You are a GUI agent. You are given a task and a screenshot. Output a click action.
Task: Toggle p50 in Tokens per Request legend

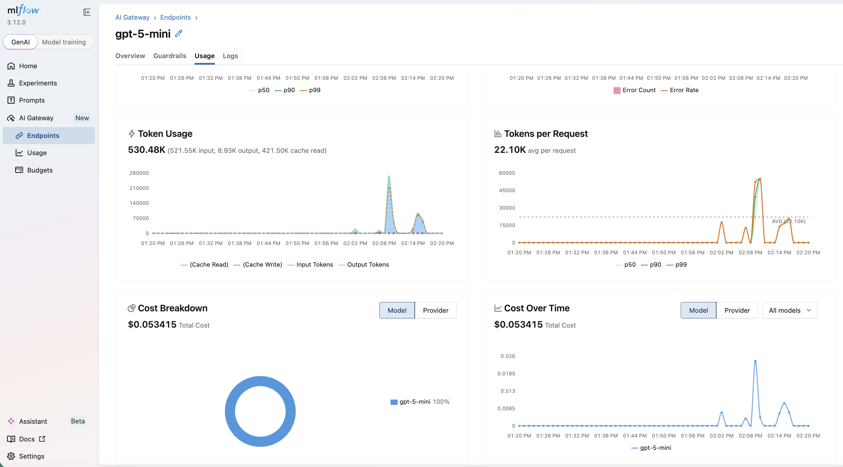(x=626, y=265)
